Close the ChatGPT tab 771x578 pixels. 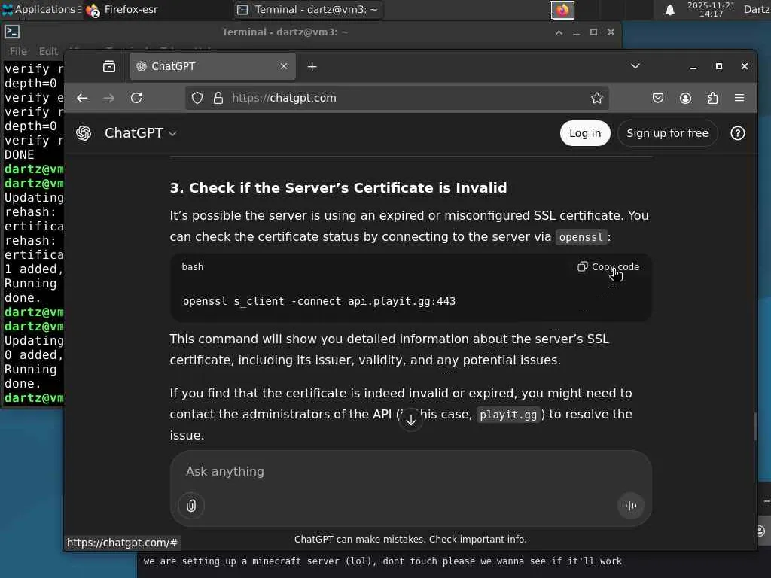tap(284, 66)
